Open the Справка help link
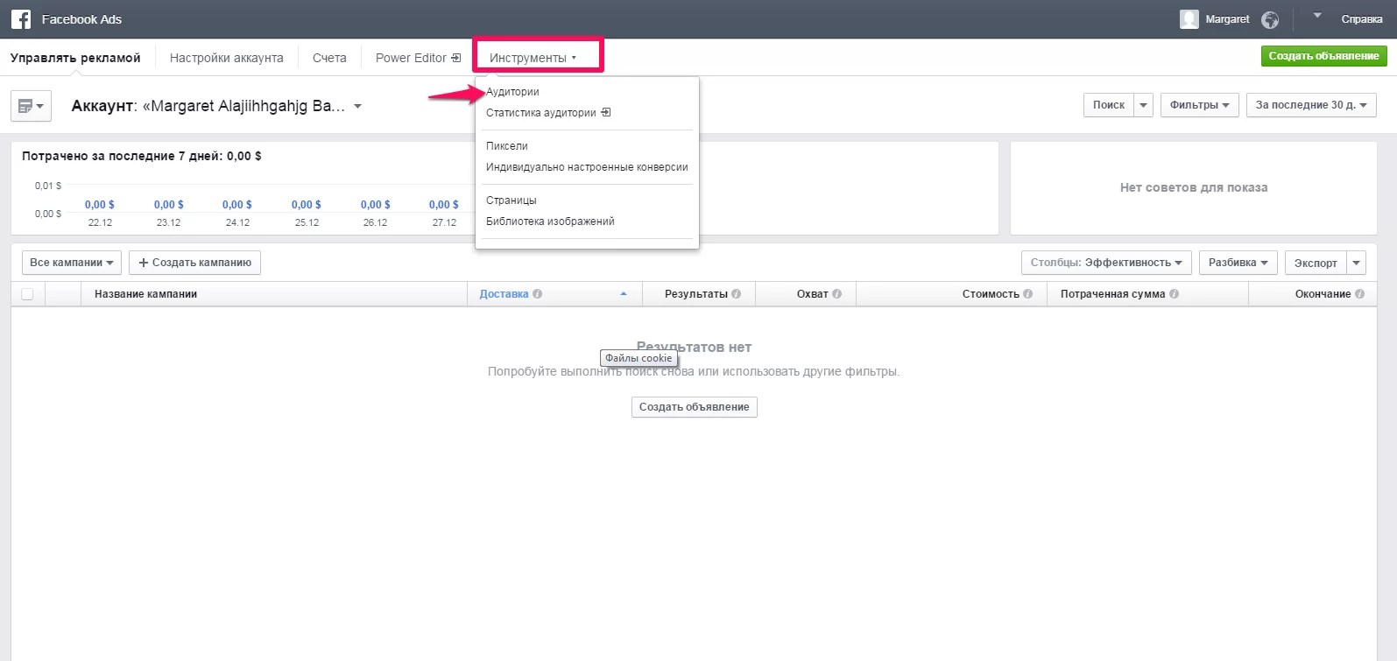Image resolution: width=1397 pixels, height=661 pixels. pos(1362,19)
